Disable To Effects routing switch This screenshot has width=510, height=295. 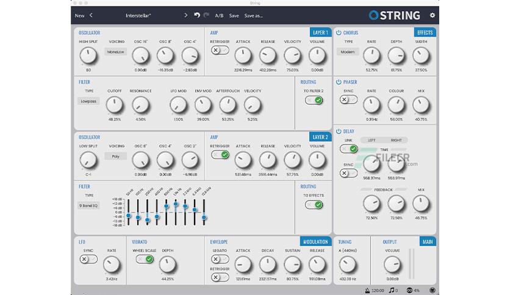coord(314,205)
